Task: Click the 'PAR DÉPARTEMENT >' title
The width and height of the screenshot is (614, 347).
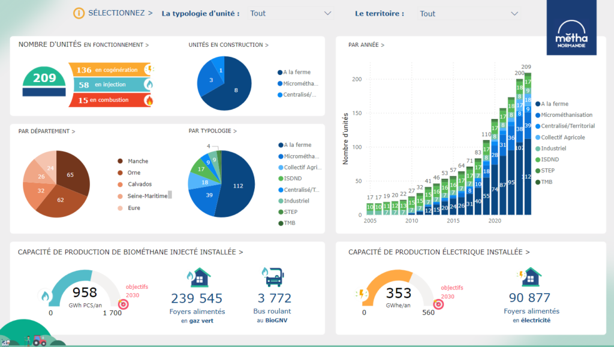Action: (47, 131)
